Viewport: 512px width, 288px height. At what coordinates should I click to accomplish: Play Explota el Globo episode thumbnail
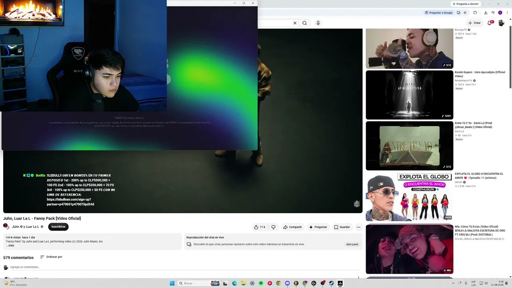(409, 196)
